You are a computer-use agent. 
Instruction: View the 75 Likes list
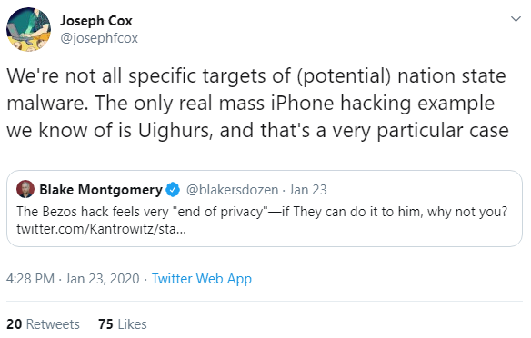click(123, 324)
